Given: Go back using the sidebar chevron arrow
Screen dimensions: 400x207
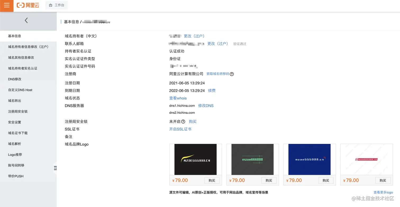Looking at the screenshot, I should point(26,20).
